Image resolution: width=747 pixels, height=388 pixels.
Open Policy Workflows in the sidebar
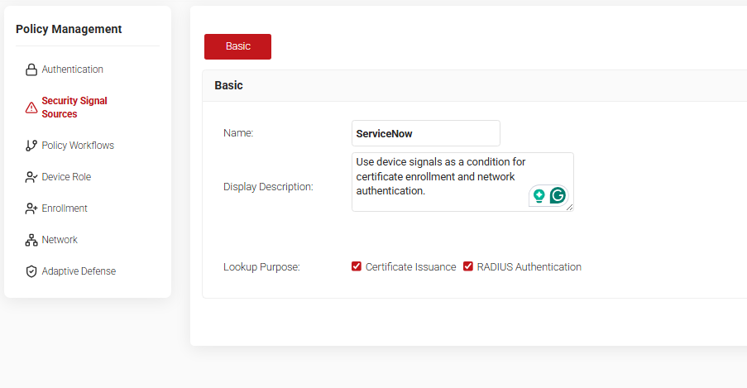click(78, 146)
